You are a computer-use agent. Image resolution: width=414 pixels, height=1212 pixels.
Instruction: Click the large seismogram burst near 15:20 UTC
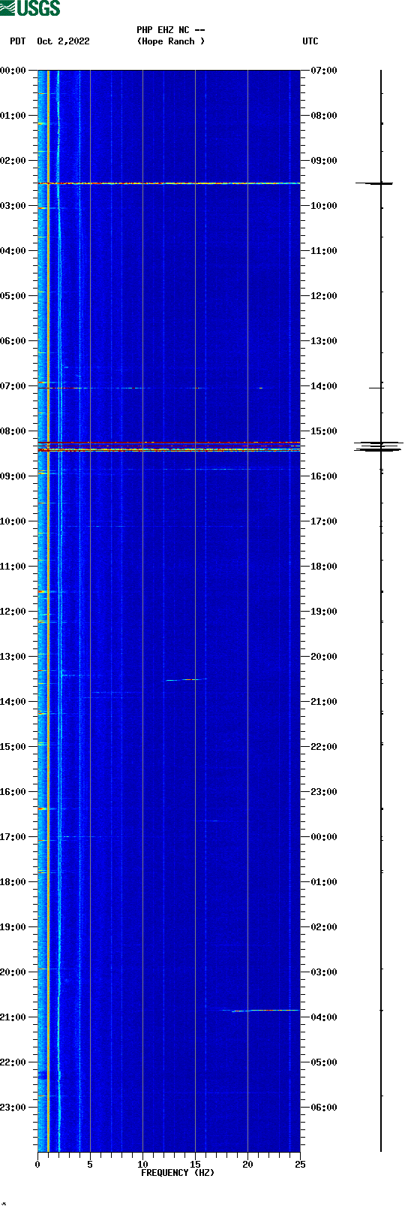click(379, 446)
